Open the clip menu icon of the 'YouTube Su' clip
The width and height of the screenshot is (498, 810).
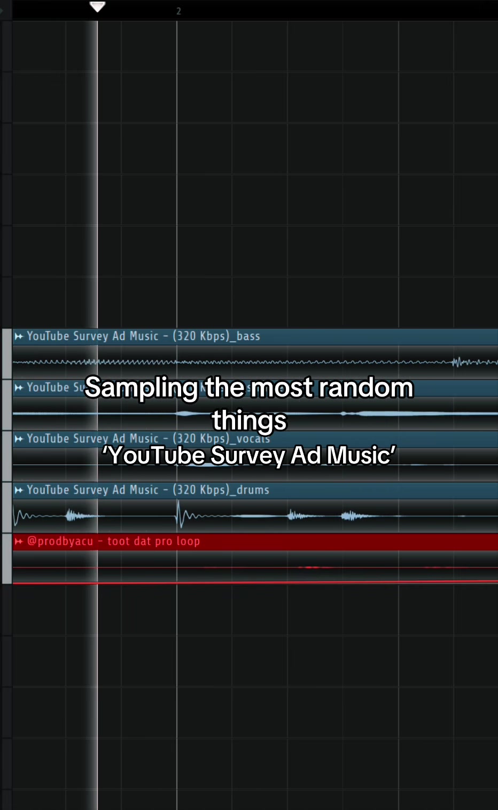pyautogui.click(x=19, y=387)
